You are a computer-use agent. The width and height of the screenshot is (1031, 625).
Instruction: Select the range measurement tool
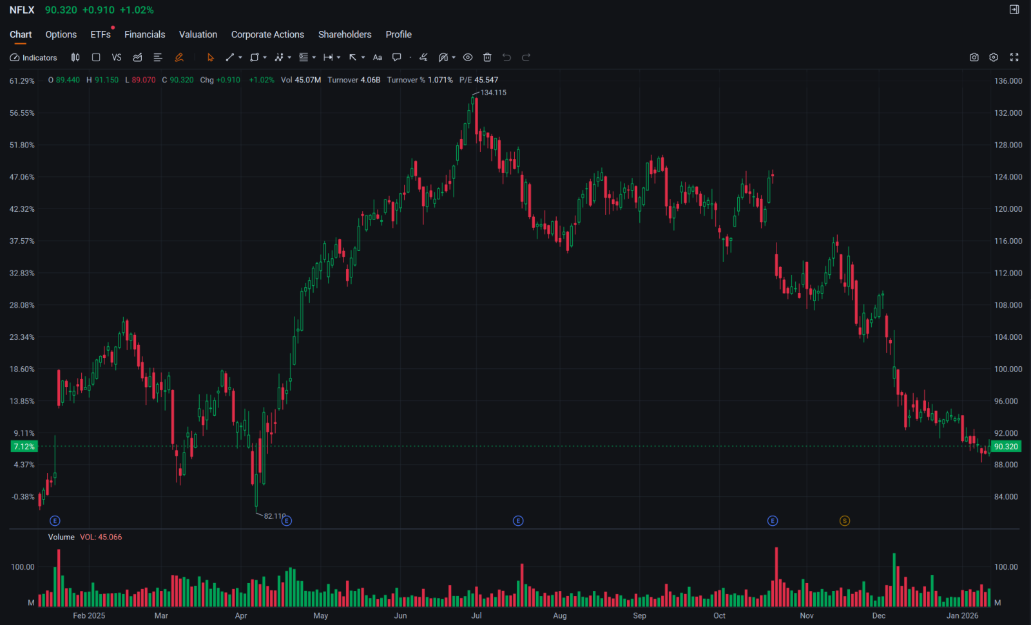coord(328,57)
